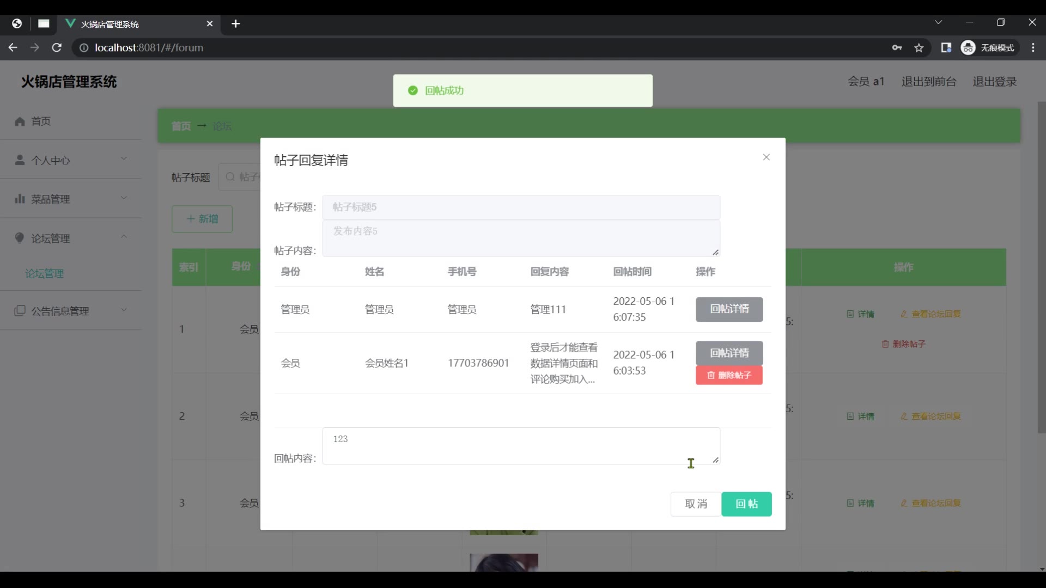Click the 论坛管理 sidebar icon
This screenshot has height=588, width=1046.
click(x=20, y=238)
